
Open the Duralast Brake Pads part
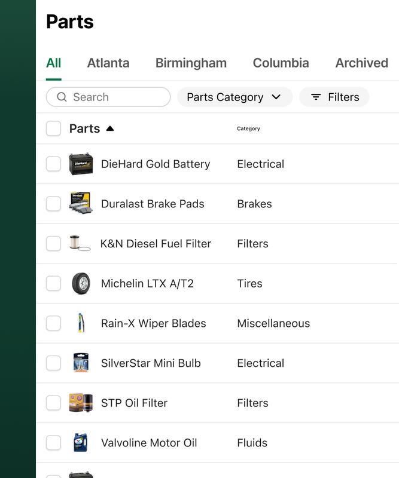[x=153, y=204]
